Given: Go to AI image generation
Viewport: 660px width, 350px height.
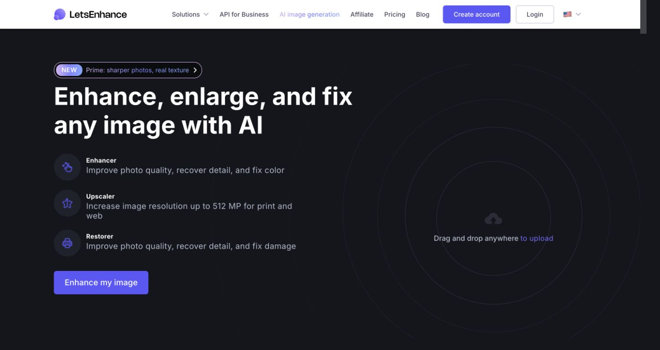Looking at the screenshot, I should click(x=310, y=14).
